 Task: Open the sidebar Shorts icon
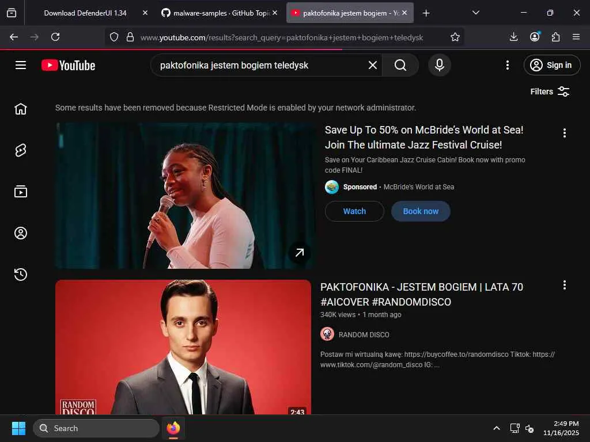tap(21, 150)
